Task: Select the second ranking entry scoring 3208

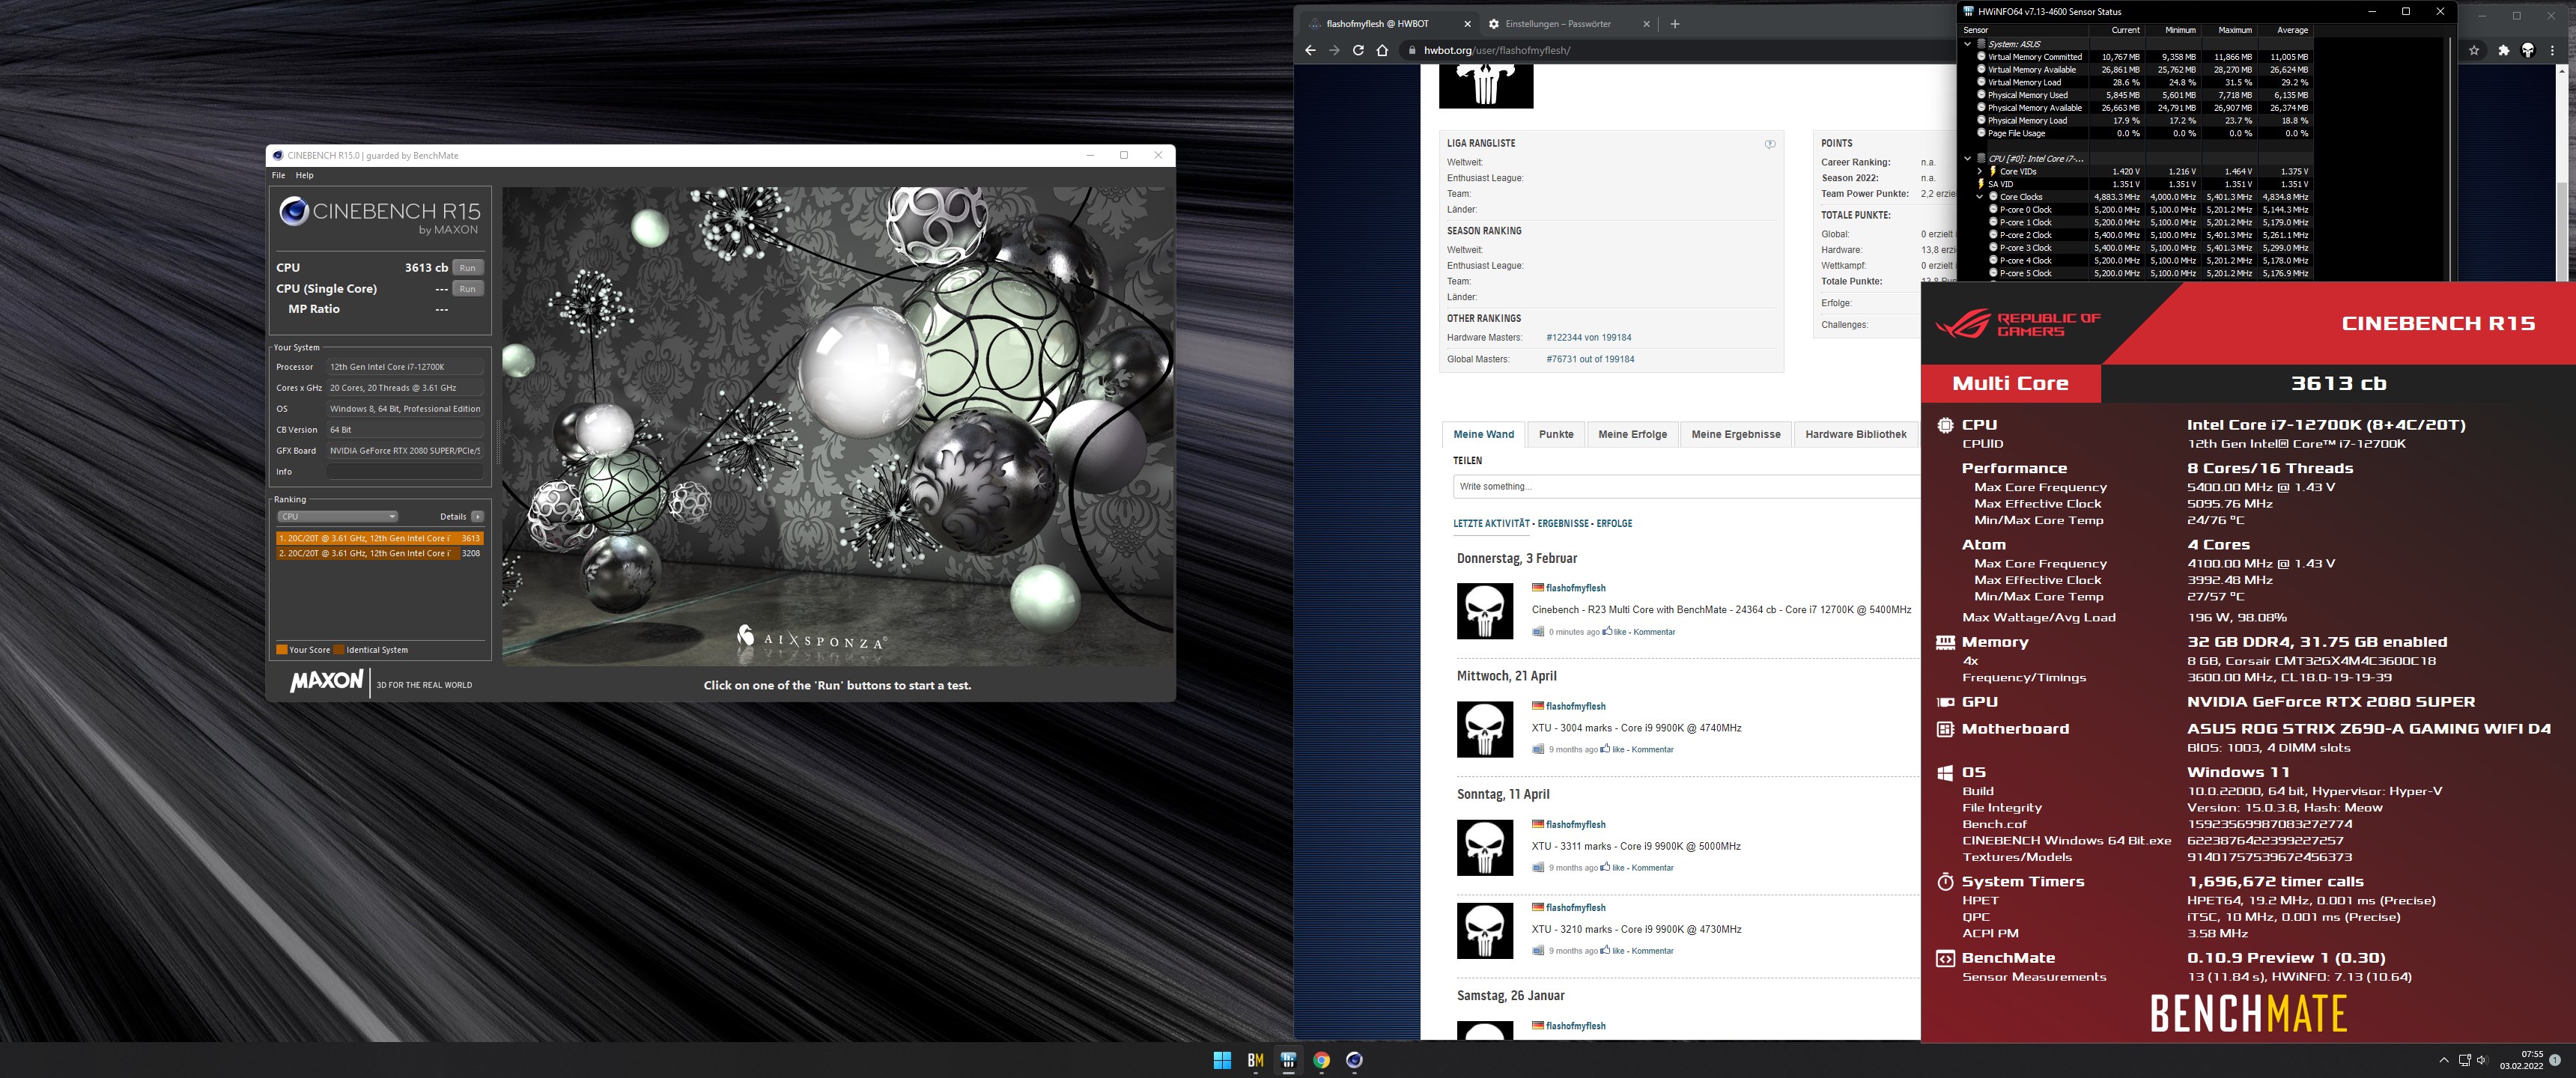Action: coord(379,553)
